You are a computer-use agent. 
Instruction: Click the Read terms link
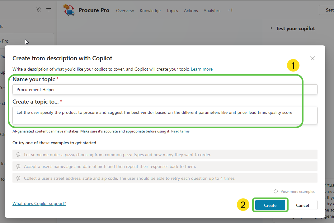[180, 131]
